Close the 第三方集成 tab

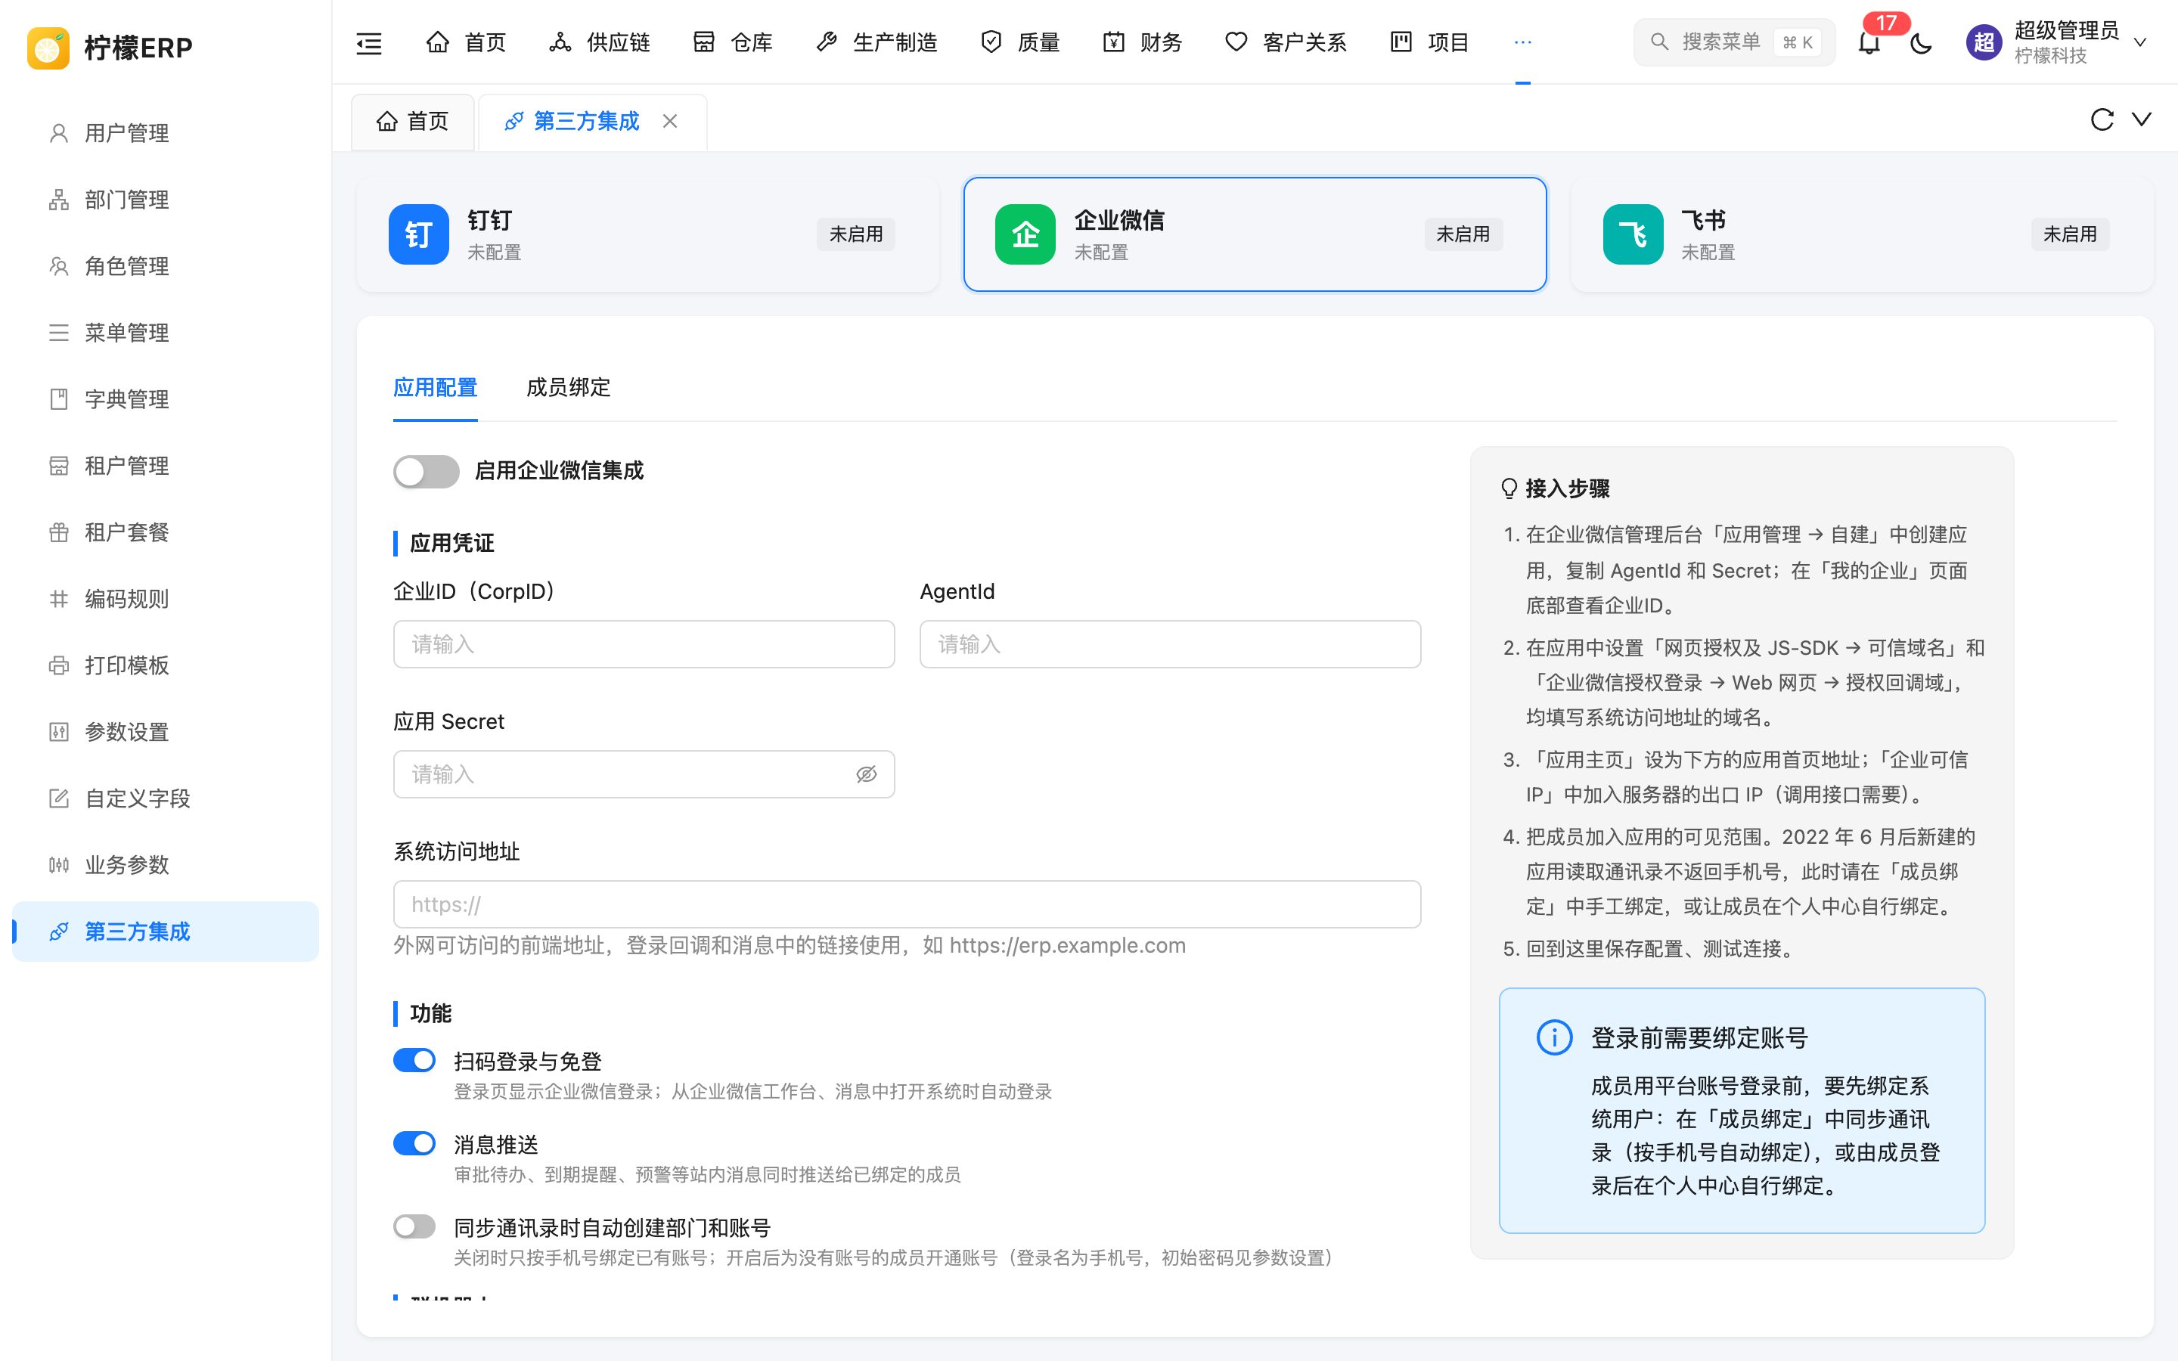pos(669,121)
